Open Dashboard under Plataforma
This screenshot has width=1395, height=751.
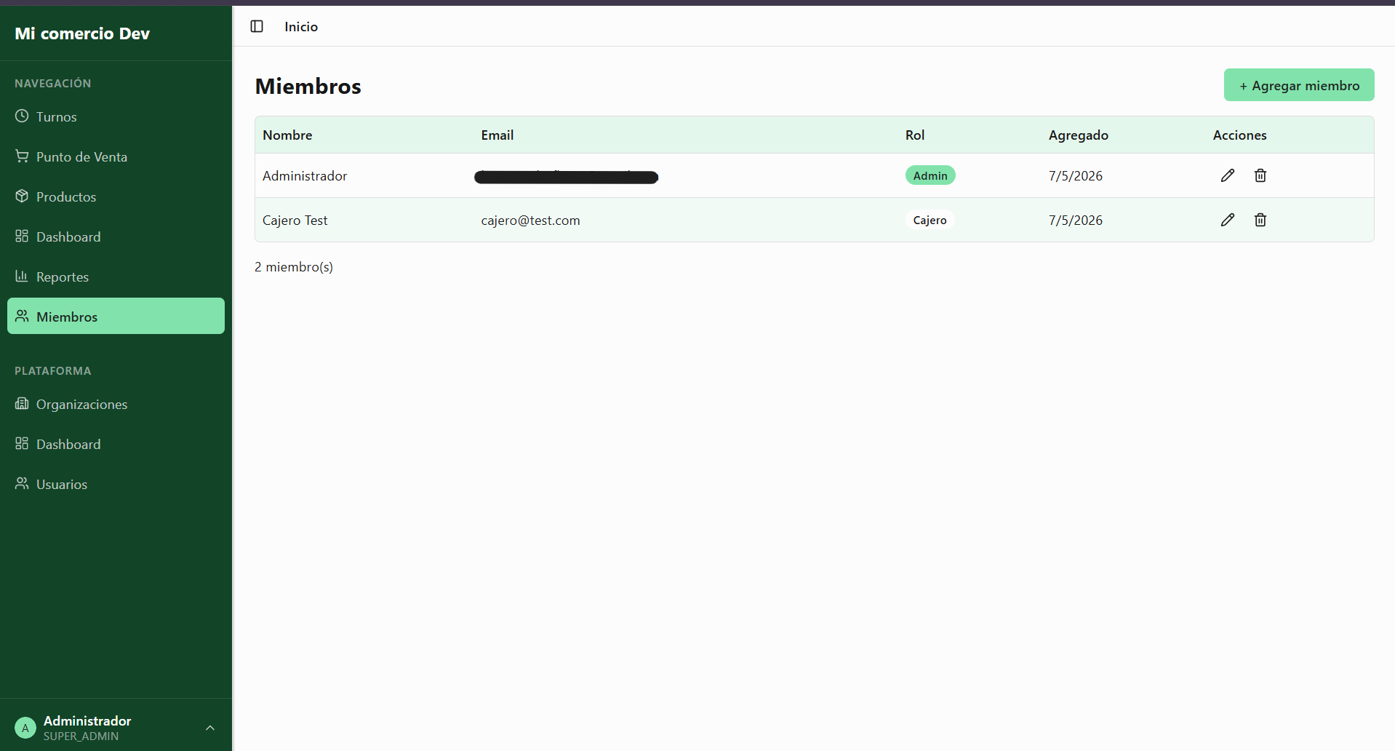point(116,444)
